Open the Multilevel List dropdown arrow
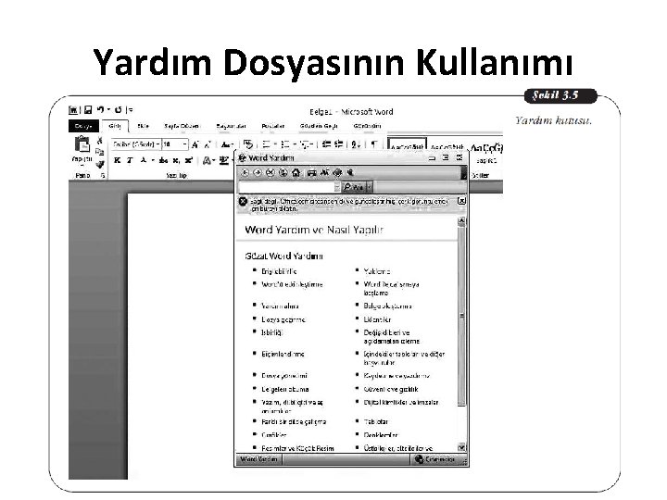This screenshot has width=667, height=500. click(x=312, y=144)
